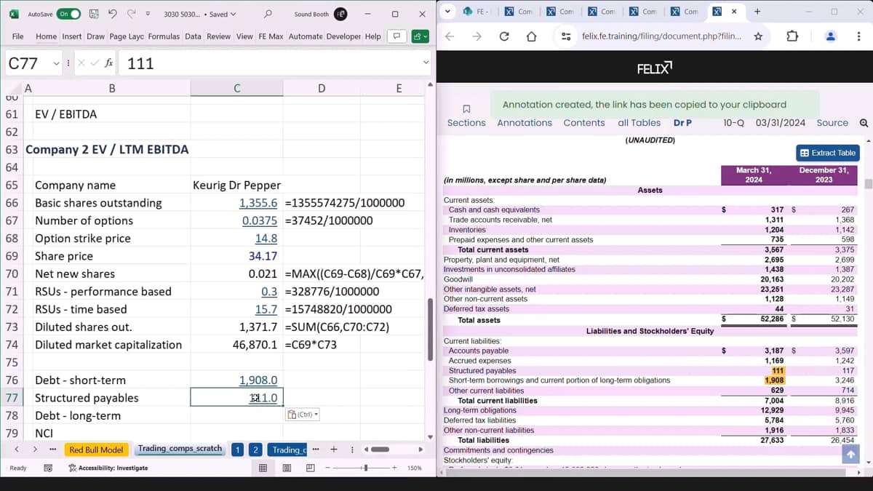Open sheet tab labeled 2
Image resolution: width=873 pixels, height=491 pixels.
[x=255, y=450]
